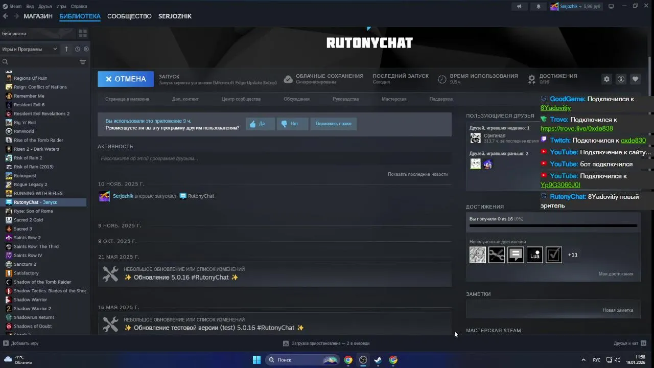Click the Возможно, позже button
Viewport: 654px width, 368px height.
(334, 124)
